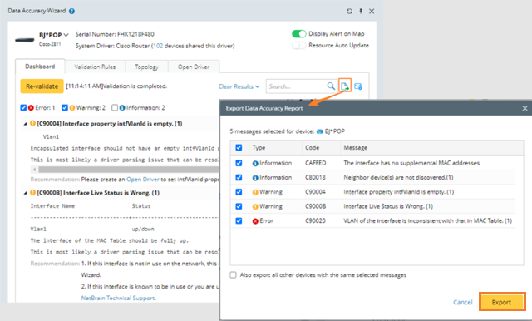Click the Cisco router device icon

click(x=25, y=40)
